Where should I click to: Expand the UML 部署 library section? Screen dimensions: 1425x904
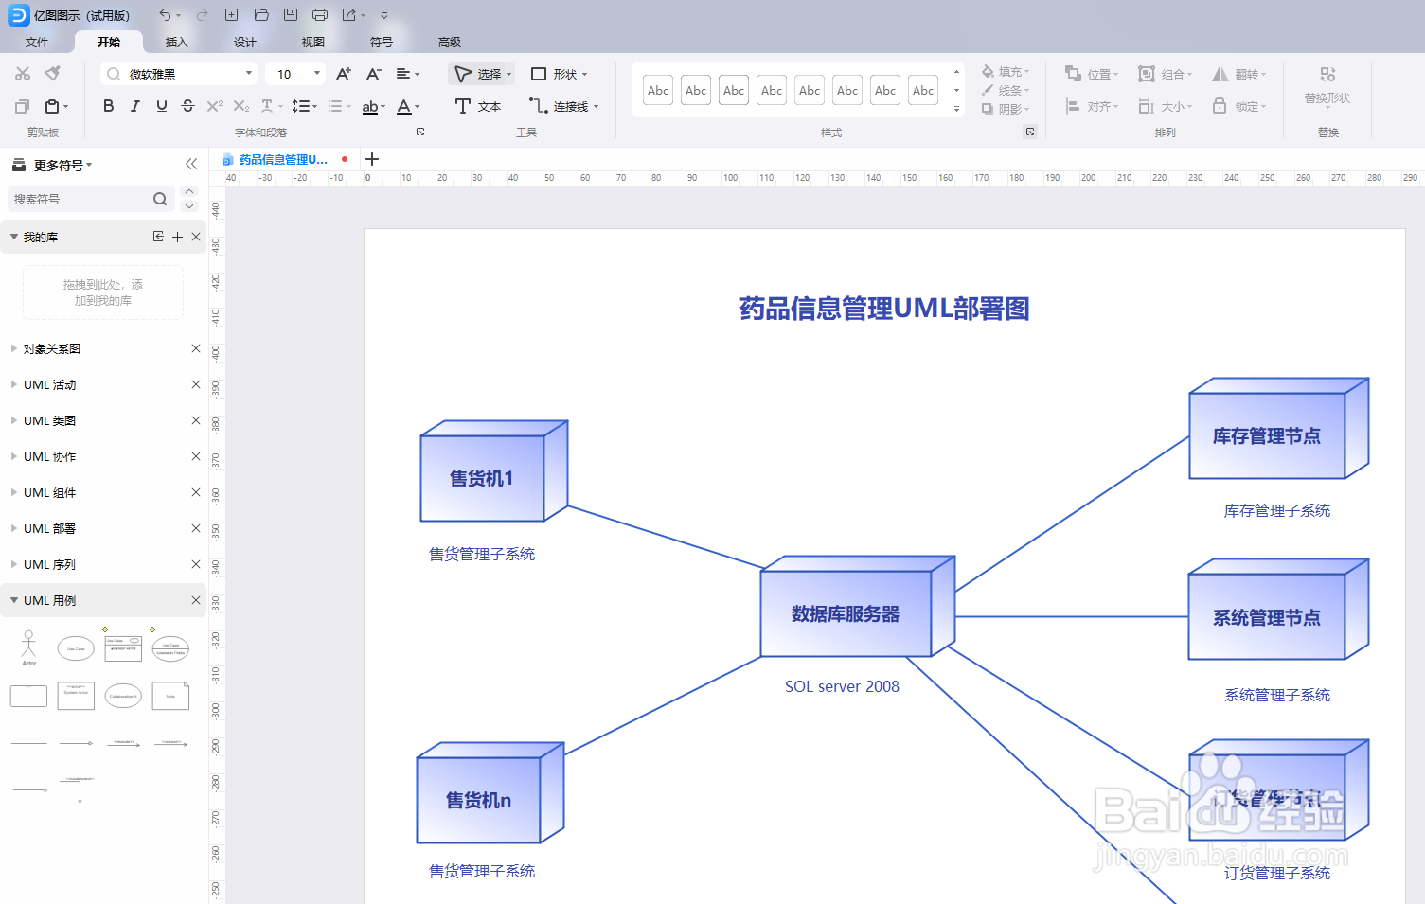[14, 528]
